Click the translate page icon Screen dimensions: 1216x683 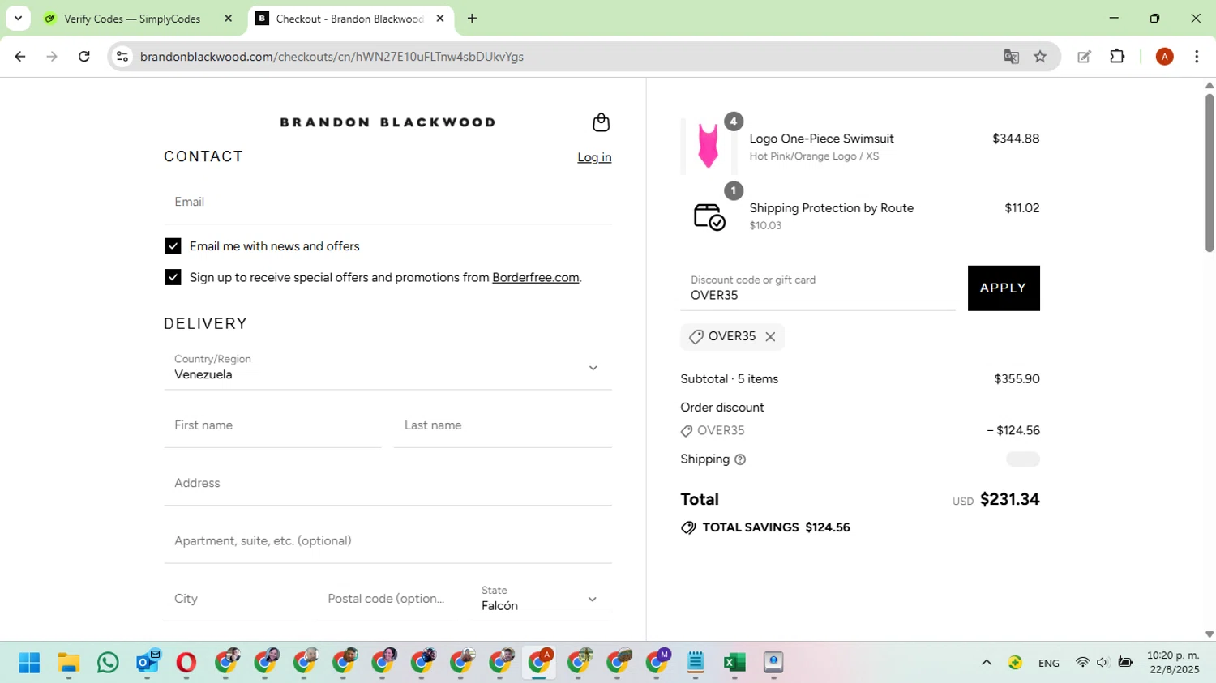pyautogui.click(x=1011, y=57)
